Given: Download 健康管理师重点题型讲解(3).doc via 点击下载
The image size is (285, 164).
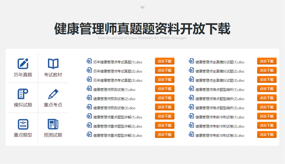Looking at the screenshot, I should [x=165, y=135].
